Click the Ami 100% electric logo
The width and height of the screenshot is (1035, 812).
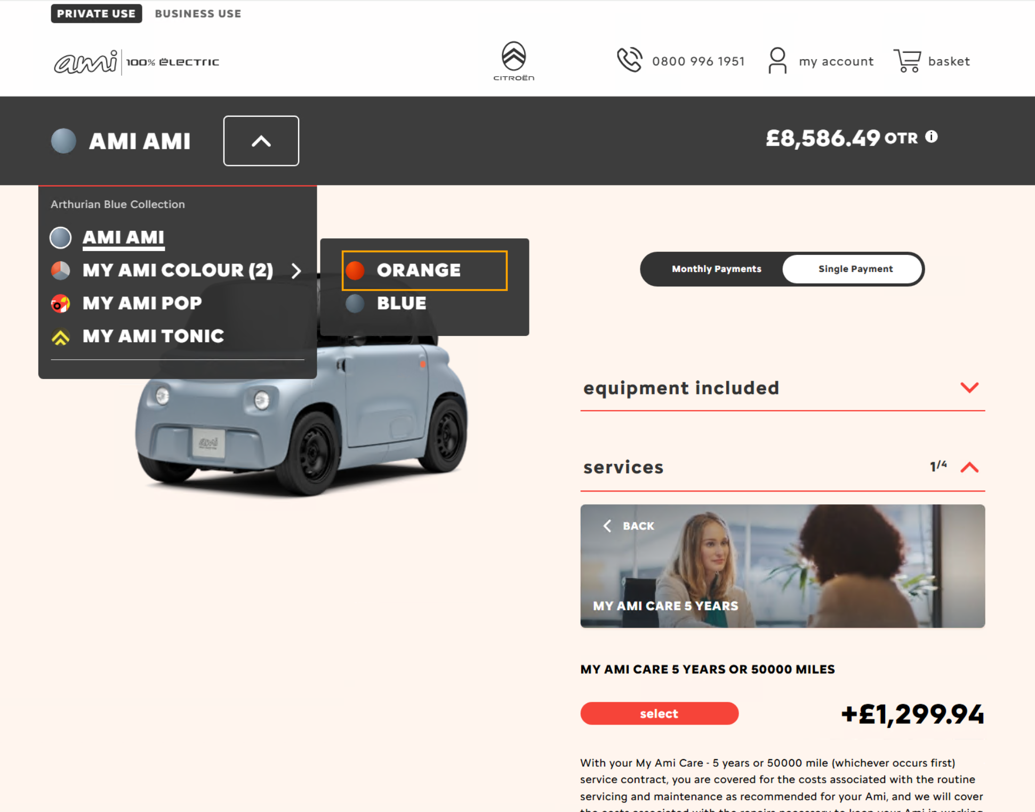click(x=137, y=62)
